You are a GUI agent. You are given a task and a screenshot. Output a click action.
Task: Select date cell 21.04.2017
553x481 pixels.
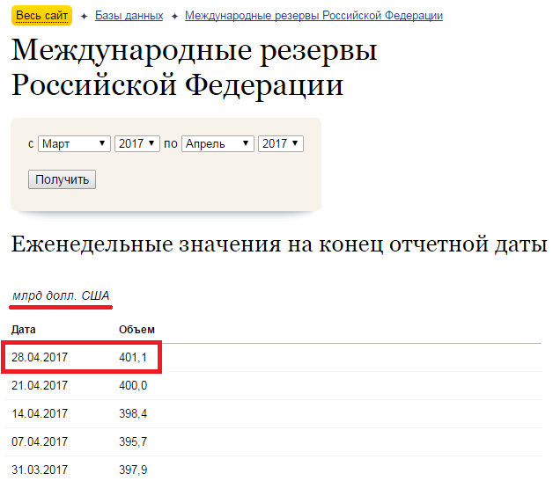coord(40,385)
